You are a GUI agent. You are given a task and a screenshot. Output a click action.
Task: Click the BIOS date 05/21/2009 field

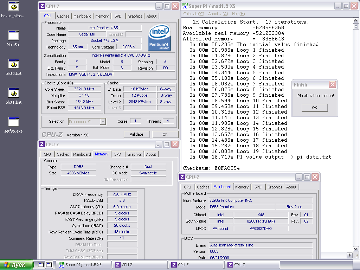261,258
